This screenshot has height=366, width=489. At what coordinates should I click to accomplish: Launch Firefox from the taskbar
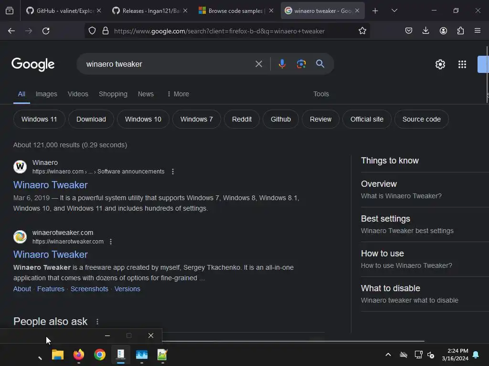[x=79, y=355]
